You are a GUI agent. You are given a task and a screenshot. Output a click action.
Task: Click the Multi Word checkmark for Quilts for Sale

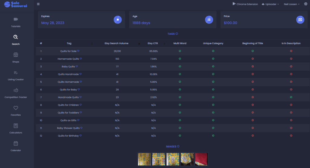point(180,51)
